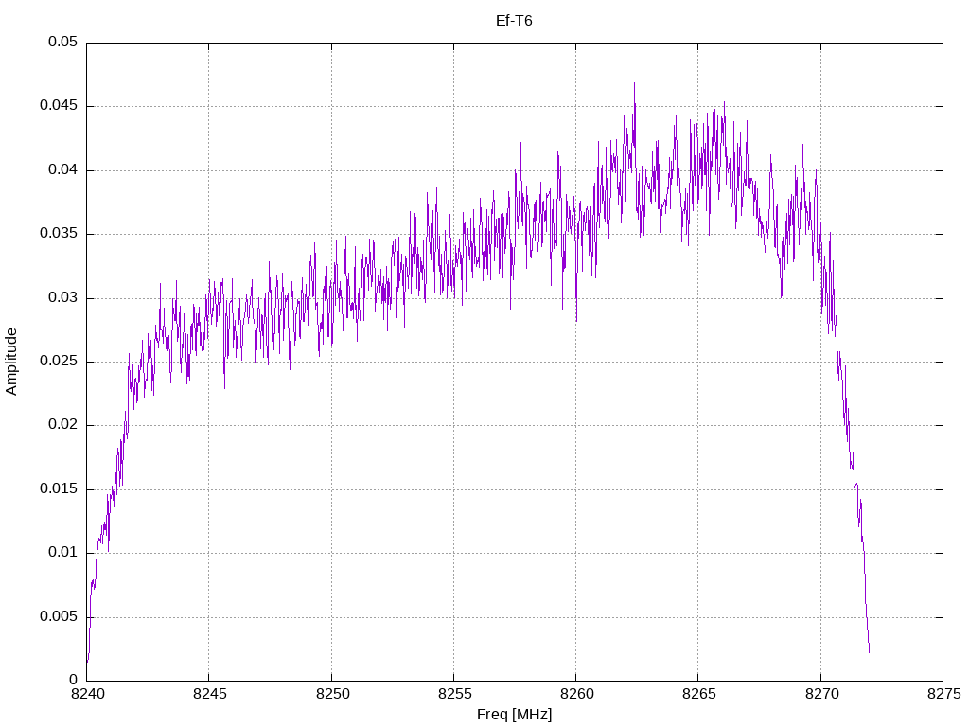
Task: Click the x-axis tick label 8245
Action: click(x=209, y=694)
